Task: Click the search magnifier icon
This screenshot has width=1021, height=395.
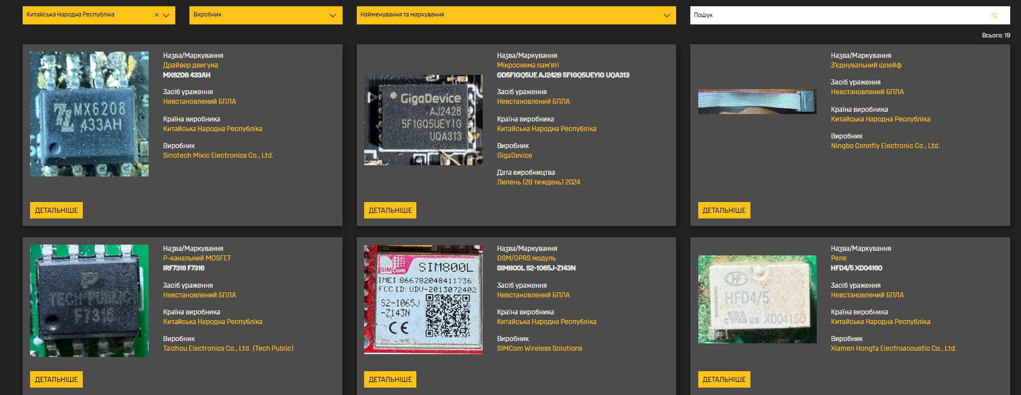Action: tap(994, 15)
